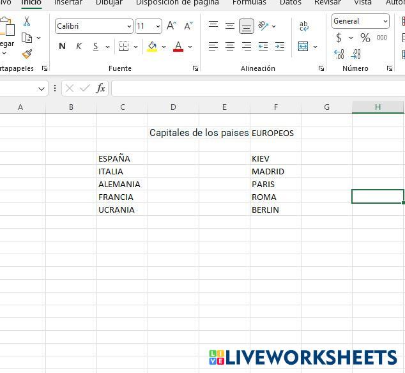This screenshot has height=373, width=405.
Task: Click the Insert Function fx icon
Action: [x=100, y=88]
